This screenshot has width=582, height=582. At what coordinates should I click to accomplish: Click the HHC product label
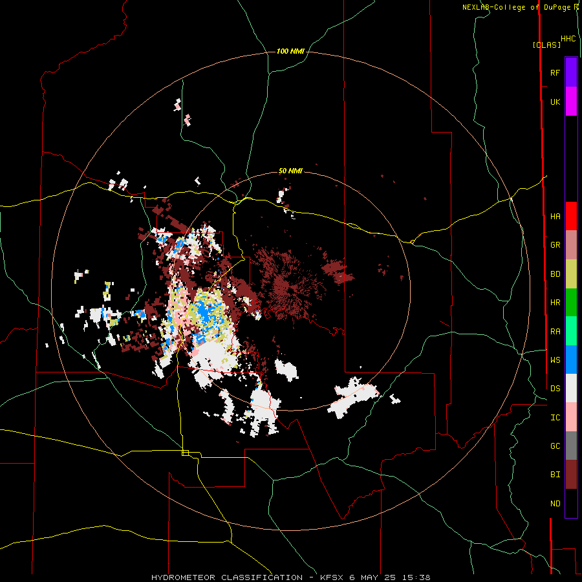tap(568, 39)
